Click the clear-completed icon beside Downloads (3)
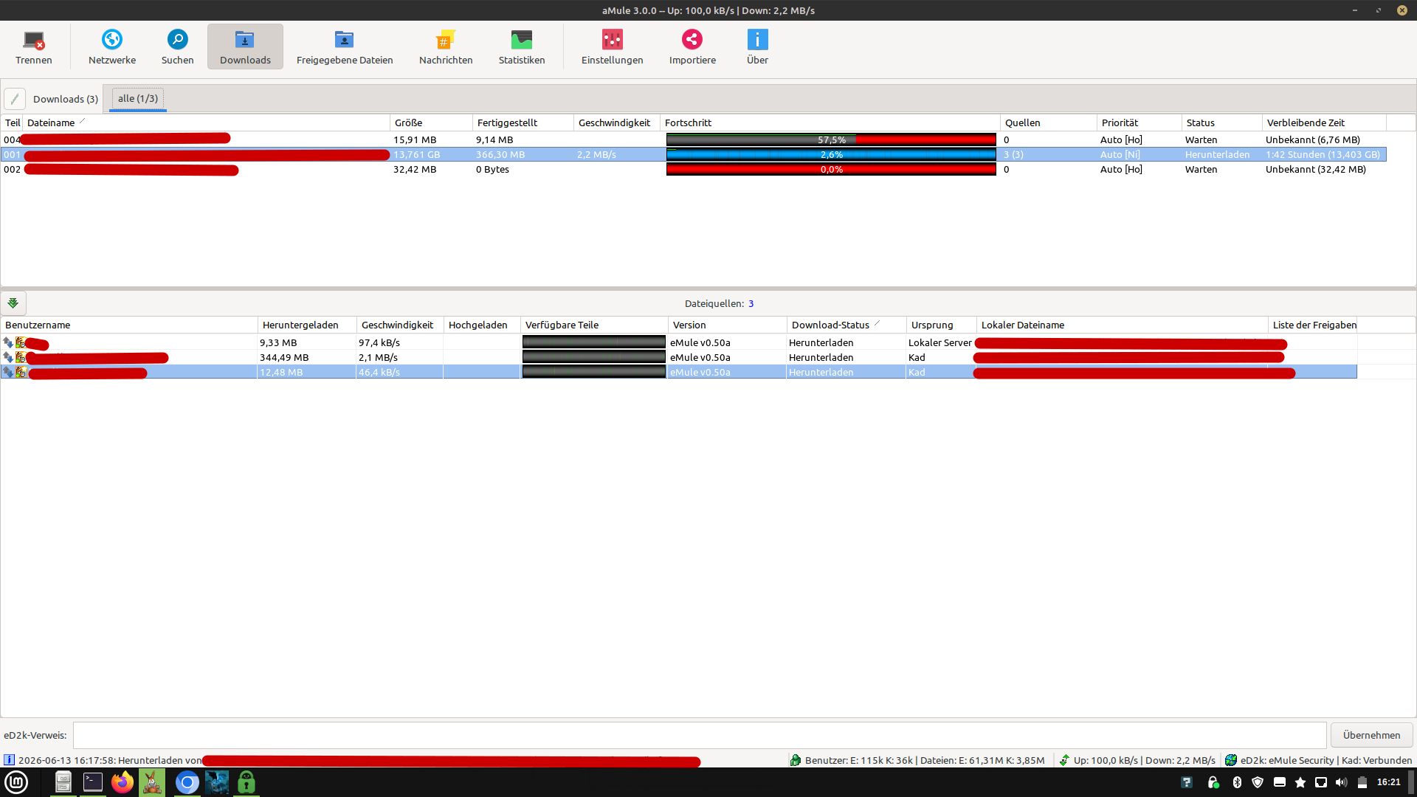This screenshot has width=1417, height=797. click(x=15, y=99)
